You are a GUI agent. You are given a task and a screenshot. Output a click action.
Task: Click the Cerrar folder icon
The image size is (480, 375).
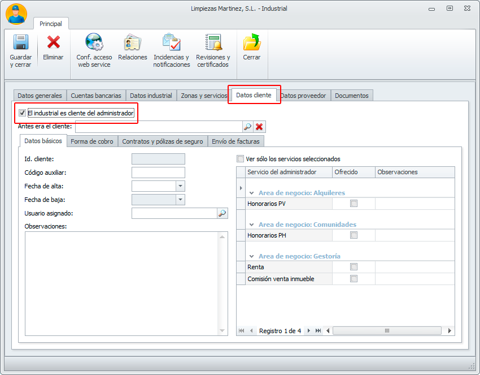251,43
